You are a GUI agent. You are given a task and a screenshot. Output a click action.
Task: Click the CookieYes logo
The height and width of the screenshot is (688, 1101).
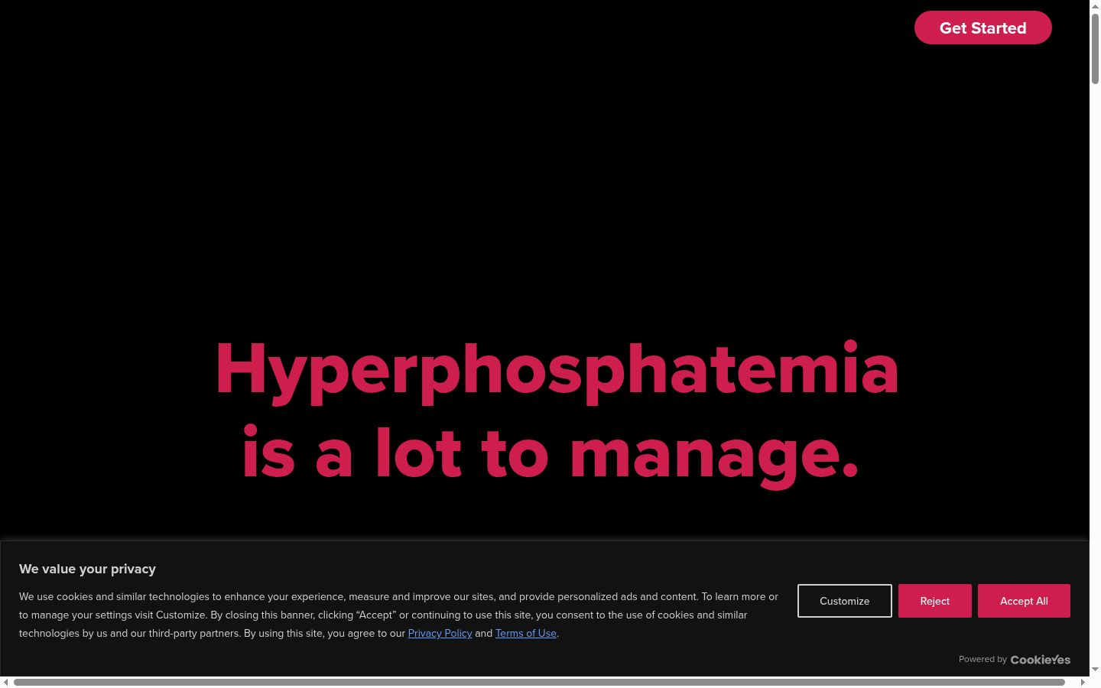pyautogui.click(x=1040, y=659)
